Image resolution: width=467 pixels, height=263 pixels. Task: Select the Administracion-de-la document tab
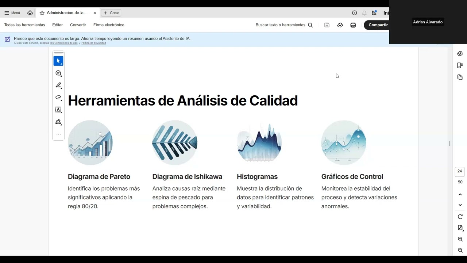[67, 13]
